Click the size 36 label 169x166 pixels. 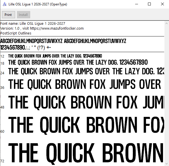[x=2, y=88]
